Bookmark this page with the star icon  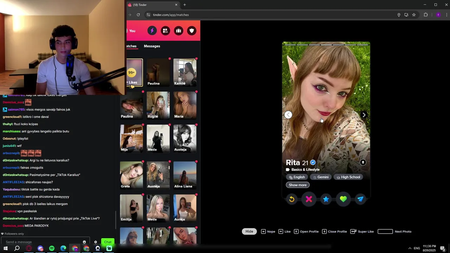click(x=414, y=15)
